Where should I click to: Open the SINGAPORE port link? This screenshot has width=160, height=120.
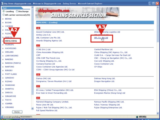click(x=10, y=96)
